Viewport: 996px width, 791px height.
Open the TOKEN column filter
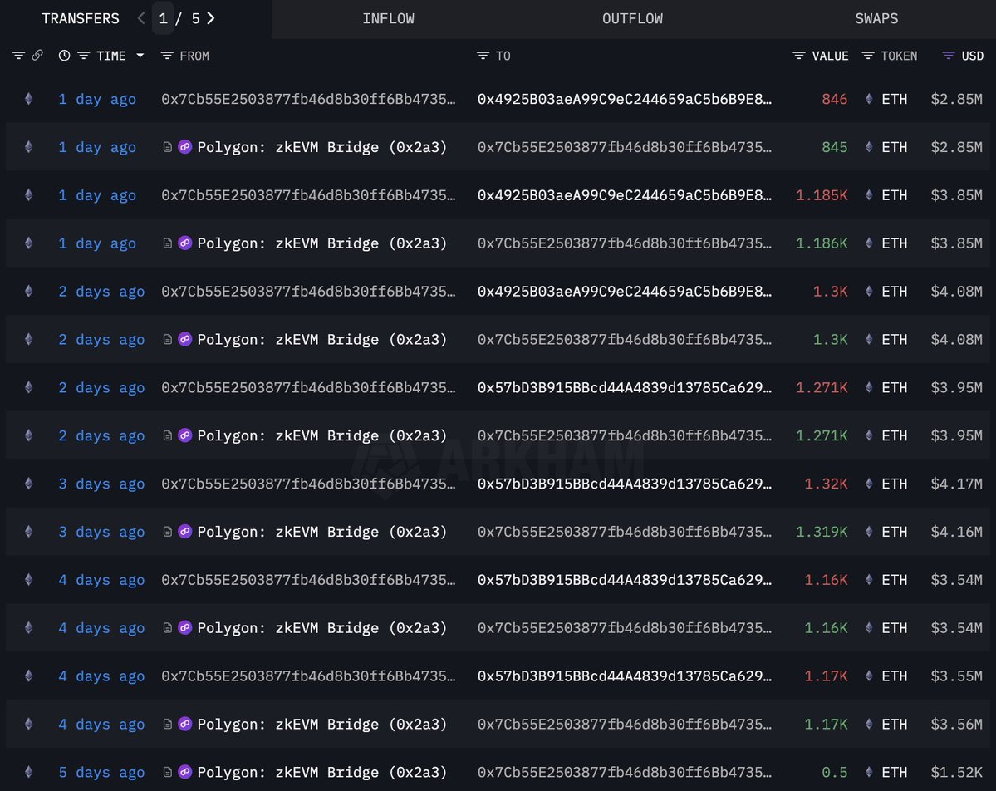pyautogui.click(x=868, y=56)
